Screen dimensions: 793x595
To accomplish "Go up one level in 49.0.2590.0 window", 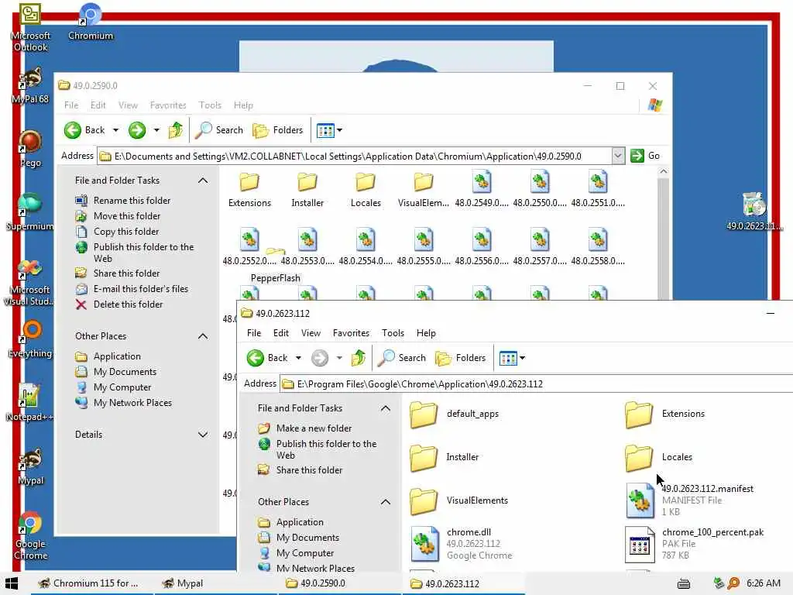I will point(176,130).
